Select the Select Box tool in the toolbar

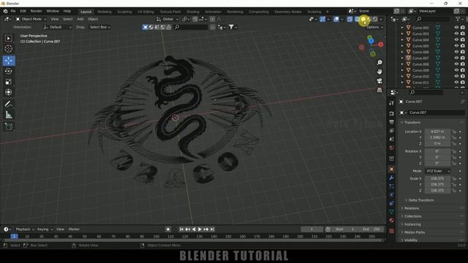[8, 38]
